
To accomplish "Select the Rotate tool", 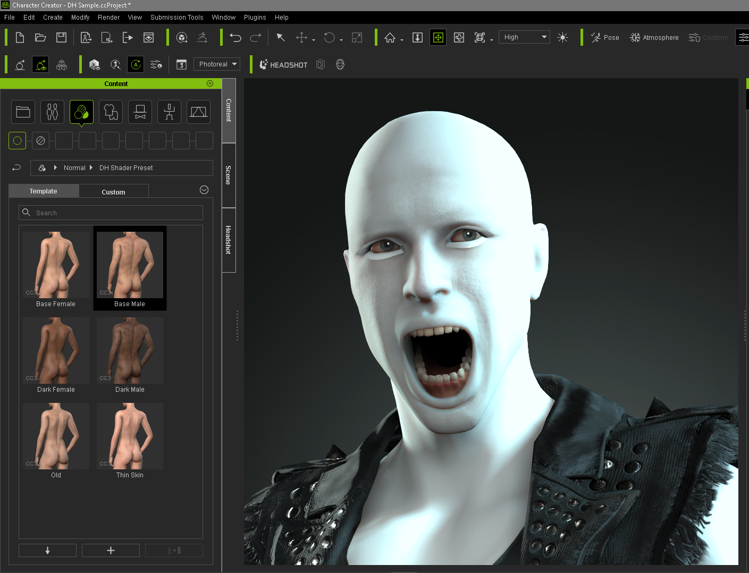I will click(x=329, y=37).
